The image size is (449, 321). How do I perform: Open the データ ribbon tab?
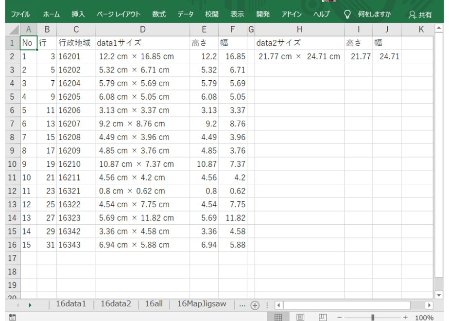click(x=185, y=14)
